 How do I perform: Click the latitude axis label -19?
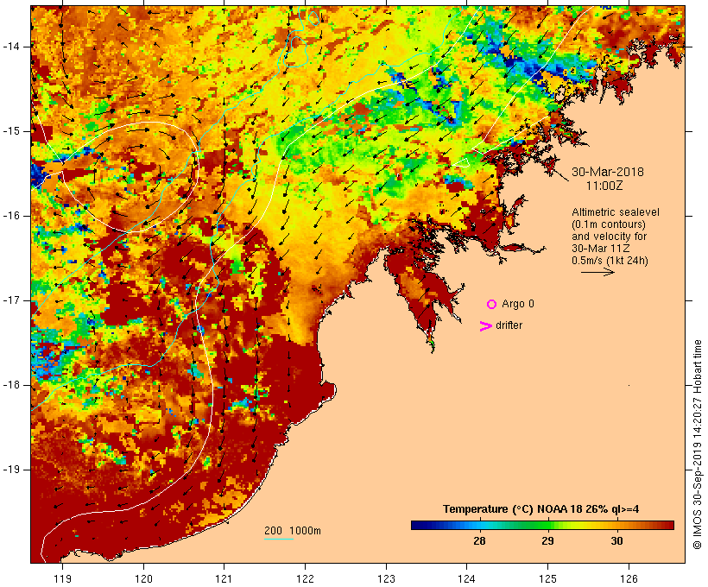[10, 470]
